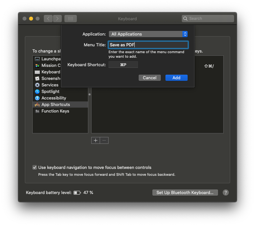
Task: Select Accessibility in the sidebar list
Action: tap(60, 98)
